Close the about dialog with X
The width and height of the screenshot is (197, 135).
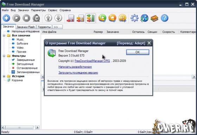point(149,43)
